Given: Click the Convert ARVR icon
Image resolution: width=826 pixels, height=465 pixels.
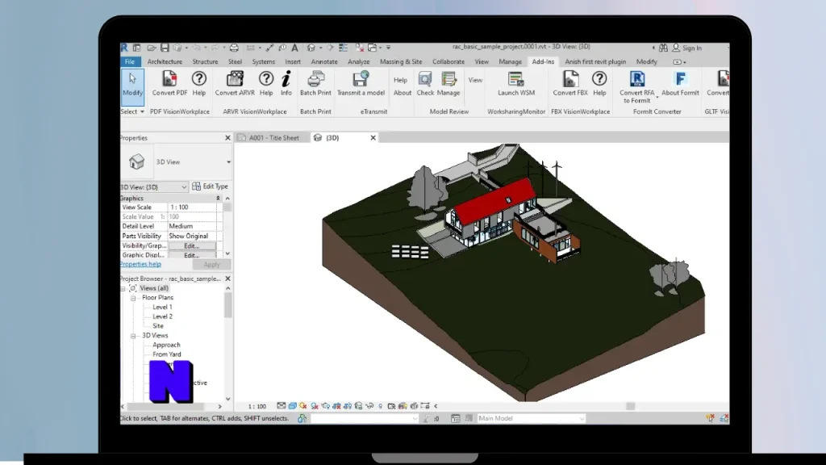Looking at the screenshot, I should pos(235,80).
